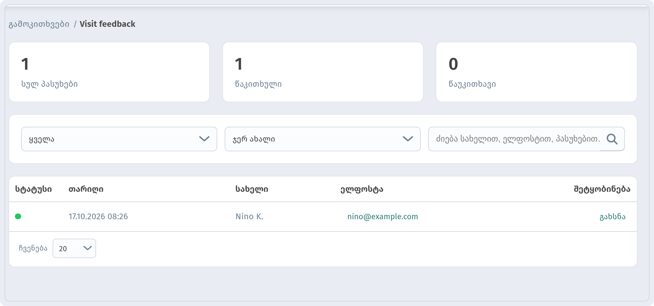
Task: Click the სტატუსი column header
Action: tap(33, 189)
